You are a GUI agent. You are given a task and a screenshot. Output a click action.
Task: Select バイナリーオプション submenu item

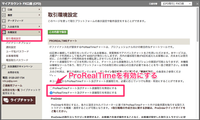point(18,43)
